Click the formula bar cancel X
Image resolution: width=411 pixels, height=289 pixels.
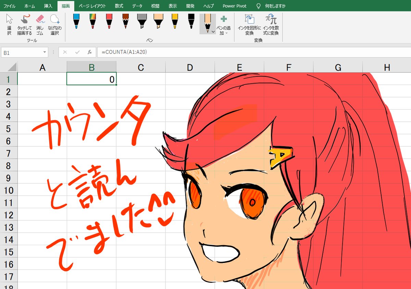[x=65, y=52]
